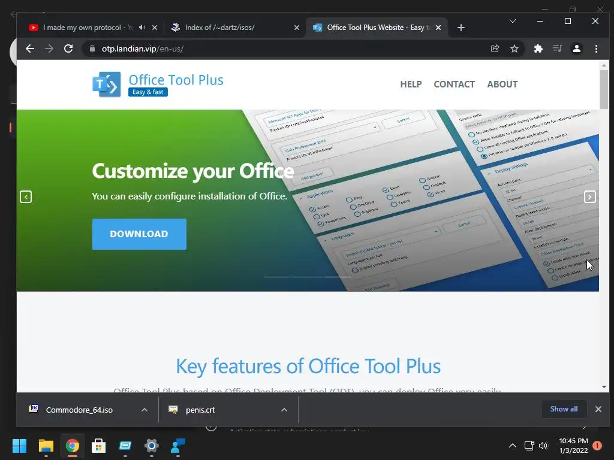This screenshot has height=460, width=614.
Task: Open the ABOUT page link
Action: (x=502, y=84)
